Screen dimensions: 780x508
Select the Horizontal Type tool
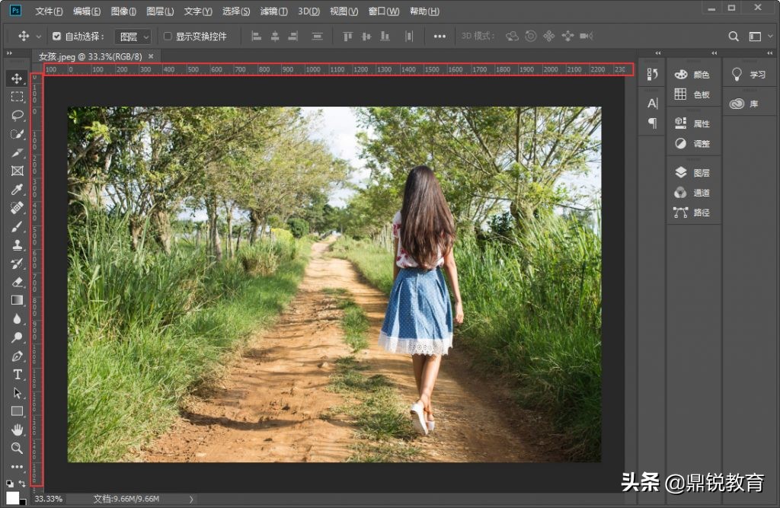[x=17, y=375]
